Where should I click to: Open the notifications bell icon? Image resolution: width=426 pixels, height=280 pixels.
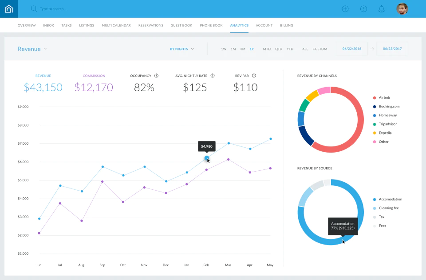click(x=382, y=9)
